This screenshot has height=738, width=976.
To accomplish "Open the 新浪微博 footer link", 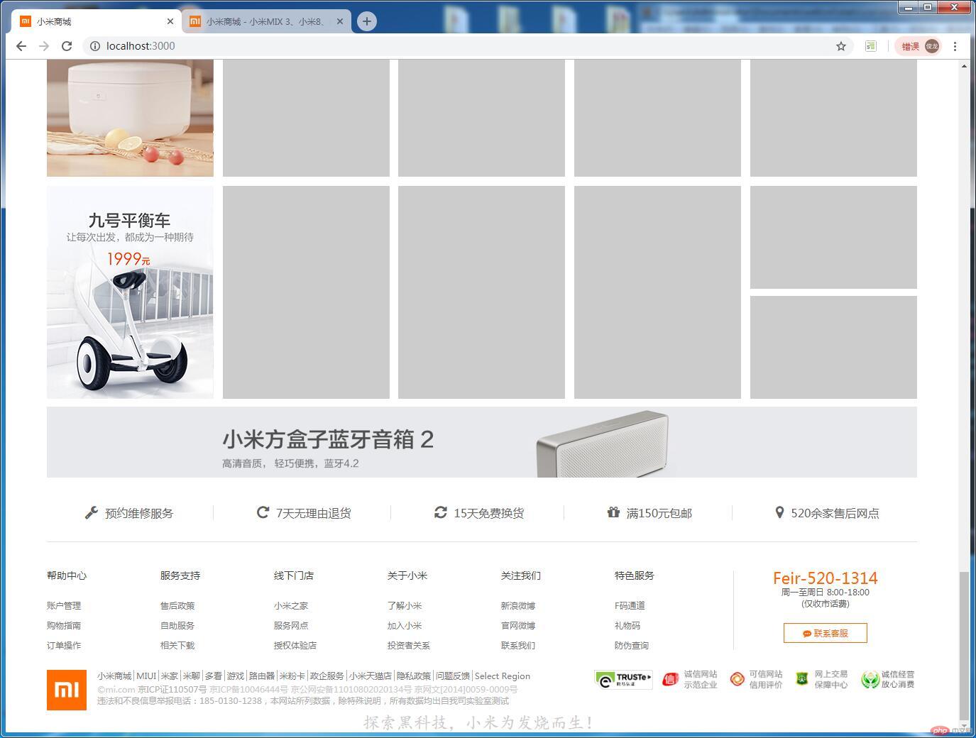I will point(518,606).
